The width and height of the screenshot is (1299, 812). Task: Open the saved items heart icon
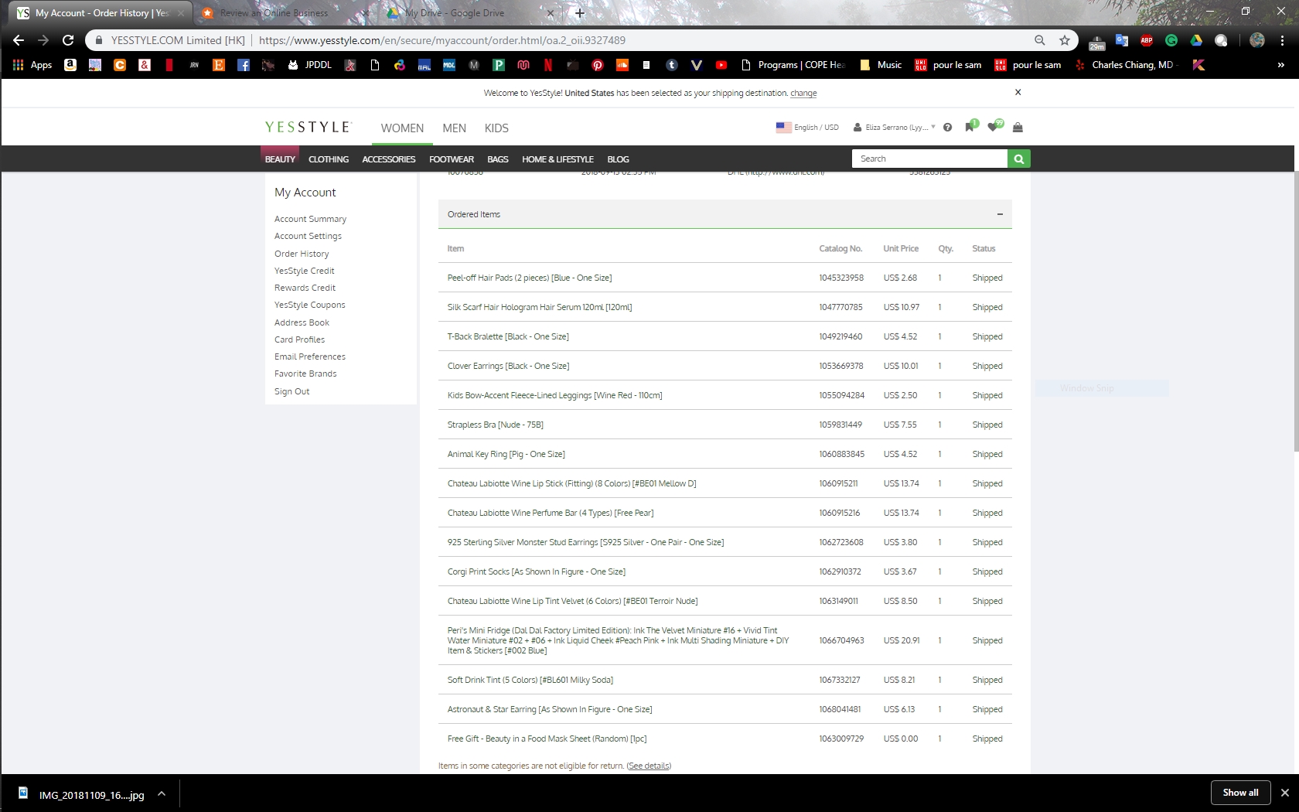(x=994, y=127)
